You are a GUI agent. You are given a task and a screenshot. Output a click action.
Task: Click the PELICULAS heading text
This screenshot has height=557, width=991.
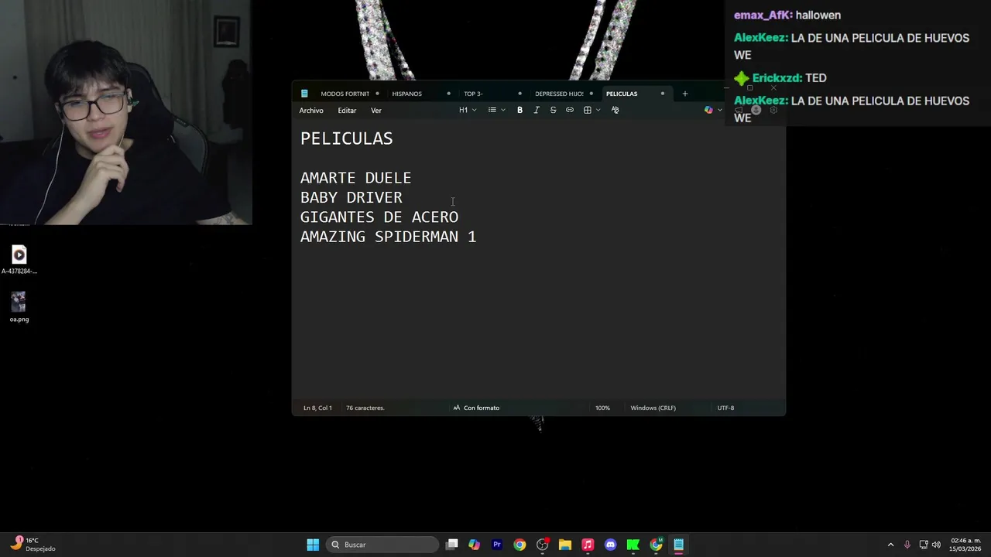346,138
